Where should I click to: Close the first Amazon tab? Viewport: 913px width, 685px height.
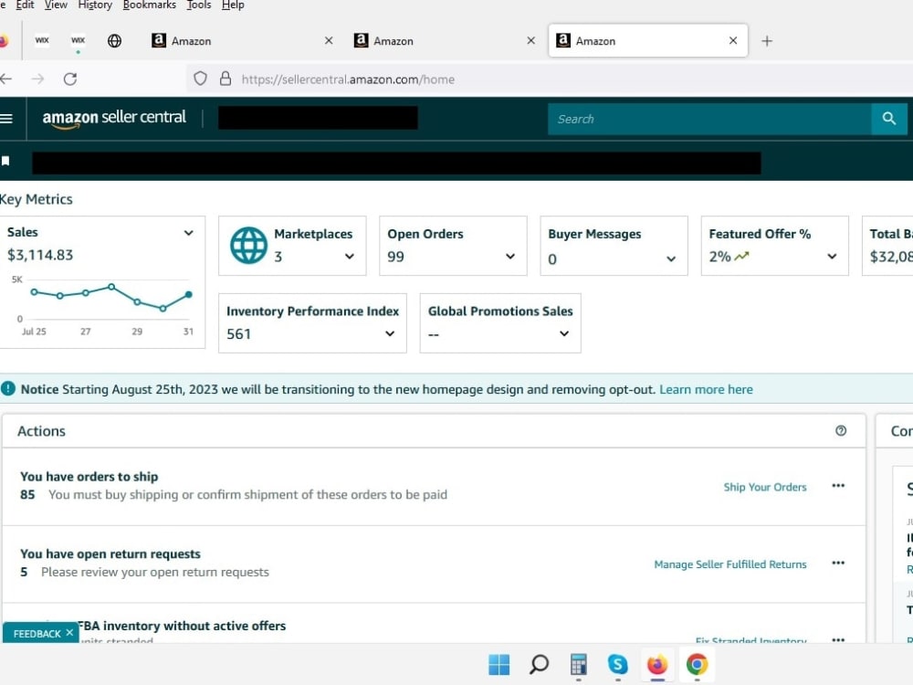[329, 41]
